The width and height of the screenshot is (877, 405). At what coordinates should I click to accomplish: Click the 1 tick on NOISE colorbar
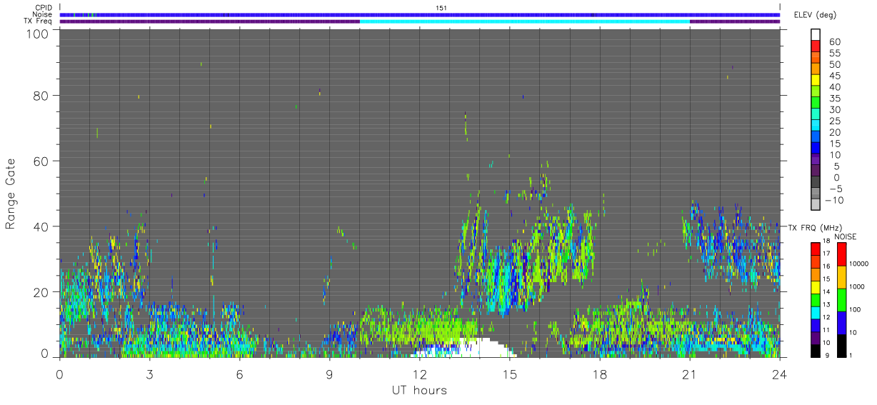(x=851, y=355)
